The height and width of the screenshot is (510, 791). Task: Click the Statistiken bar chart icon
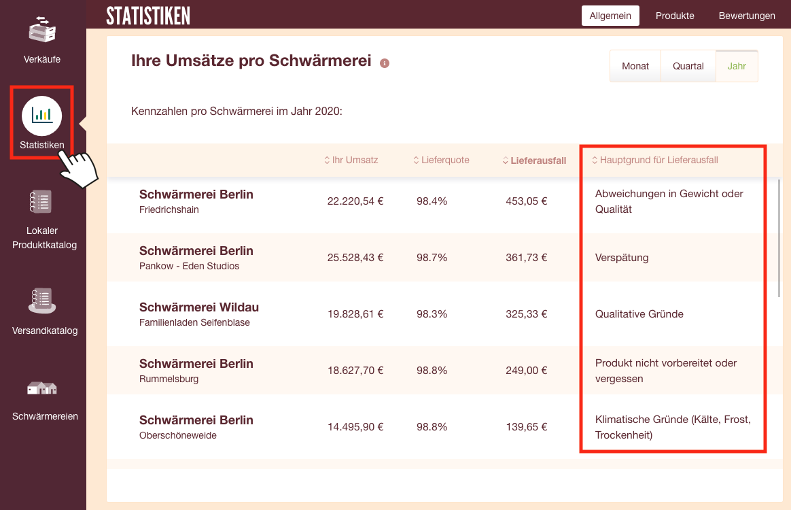pos(42,116)
